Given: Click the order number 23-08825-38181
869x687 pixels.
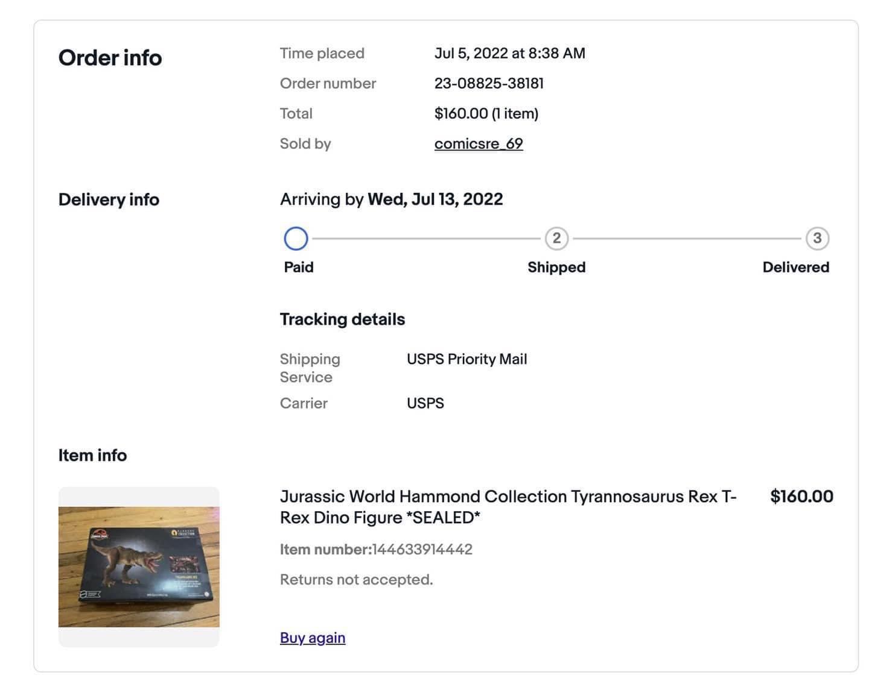Looking at the screenshot, I should [x=489, y=84].
